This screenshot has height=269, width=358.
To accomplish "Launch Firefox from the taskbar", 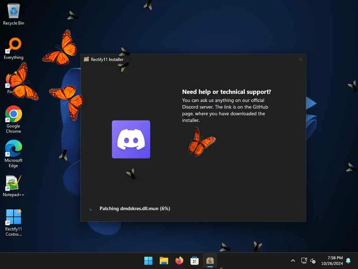I will (179, 261).
